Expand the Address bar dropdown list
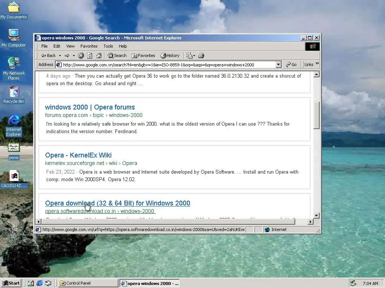The width and height of the screenshot is (385, 288). click(278, 64)
